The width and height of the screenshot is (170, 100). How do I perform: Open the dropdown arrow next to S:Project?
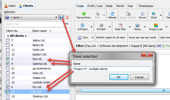[91, 27]
